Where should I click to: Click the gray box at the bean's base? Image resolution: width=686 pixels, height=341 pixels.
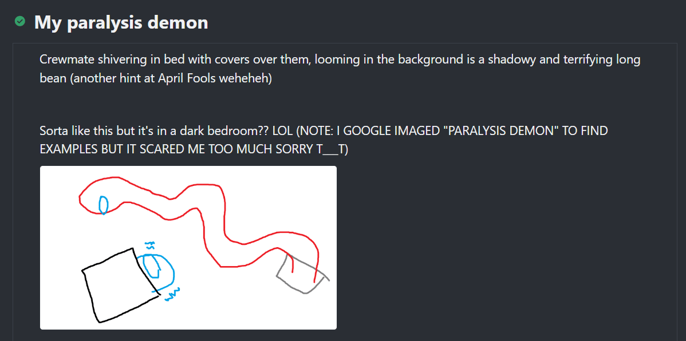click(302, 273)
